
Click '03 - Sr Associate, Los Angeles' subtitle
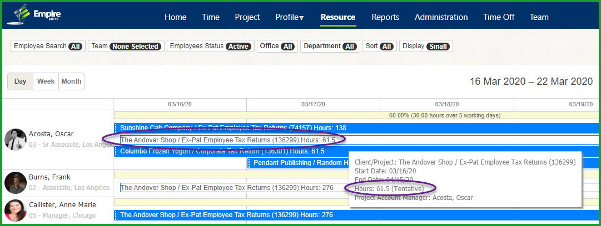tap(71, 145)
